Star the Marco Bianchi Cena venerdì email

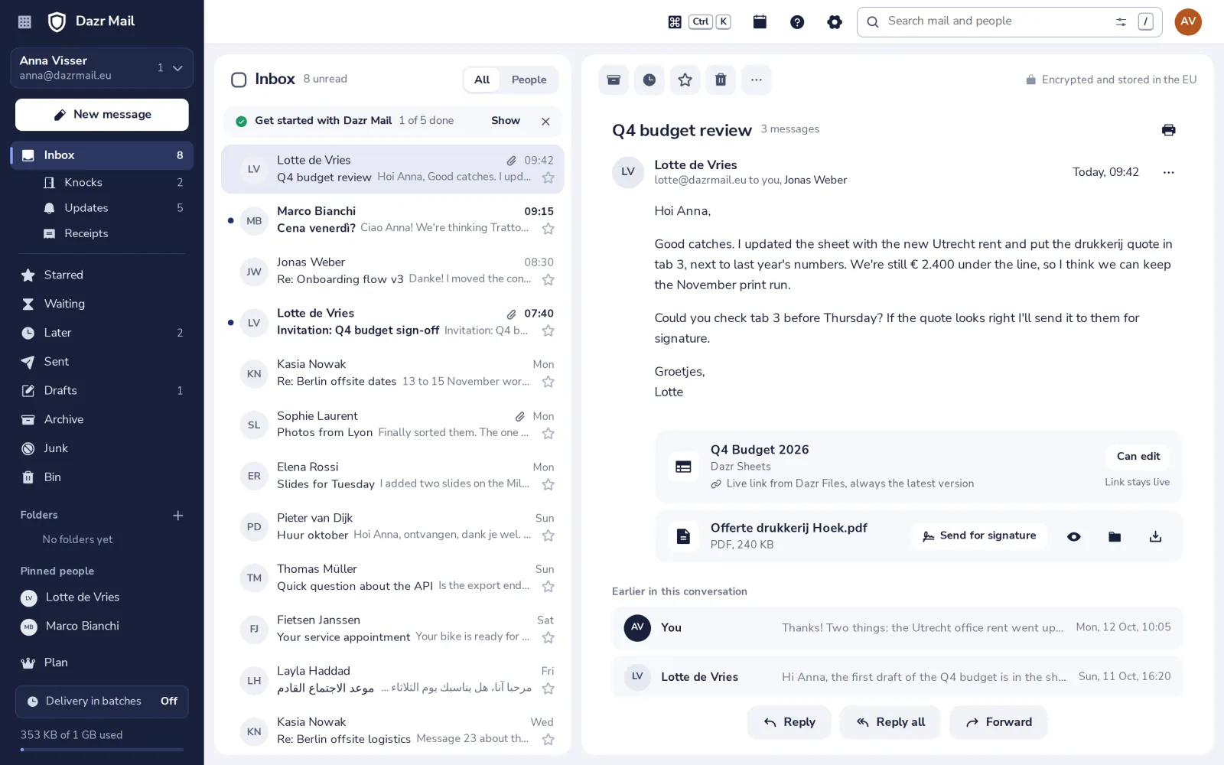point(548,229)
